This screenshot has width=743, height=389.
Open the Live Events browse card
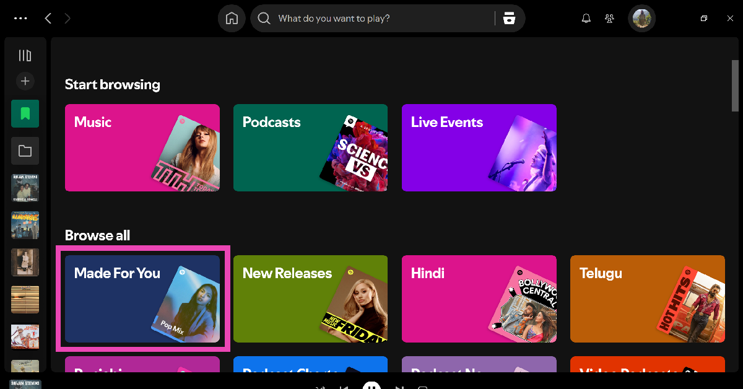point(479,147)
